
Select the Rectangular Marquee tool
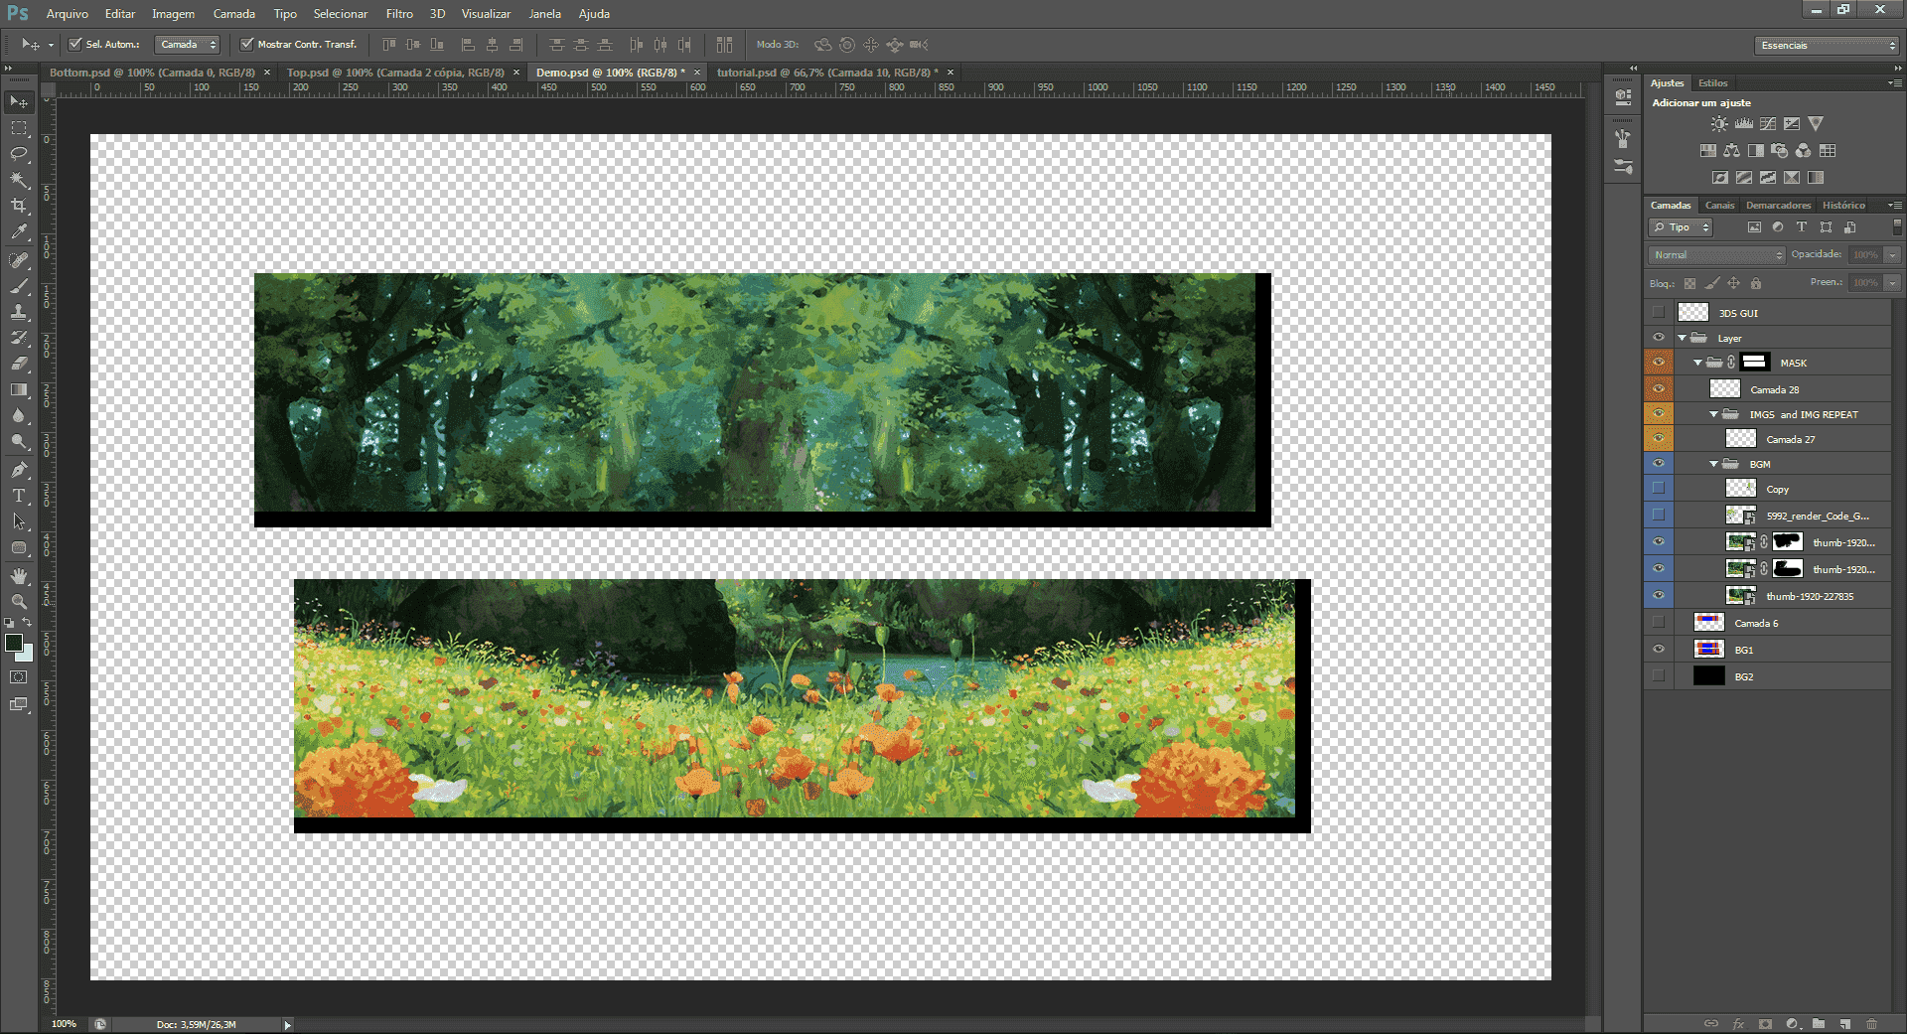click(x=19, y=128)
